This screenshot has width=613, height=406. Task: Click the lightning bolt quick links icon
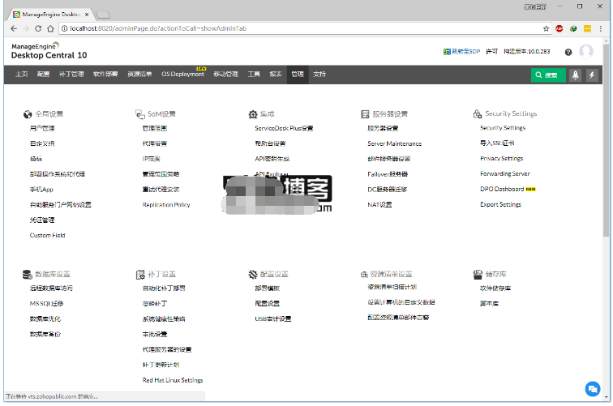(592, 75)
